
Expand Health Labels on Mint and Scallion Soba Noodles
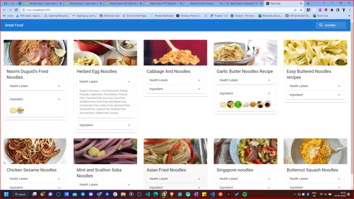tap(105, 185)
